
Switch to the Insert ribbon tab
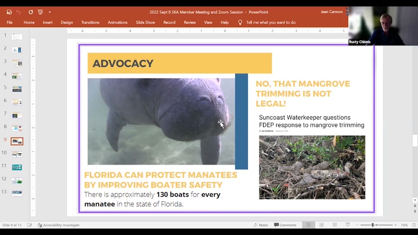48,23
